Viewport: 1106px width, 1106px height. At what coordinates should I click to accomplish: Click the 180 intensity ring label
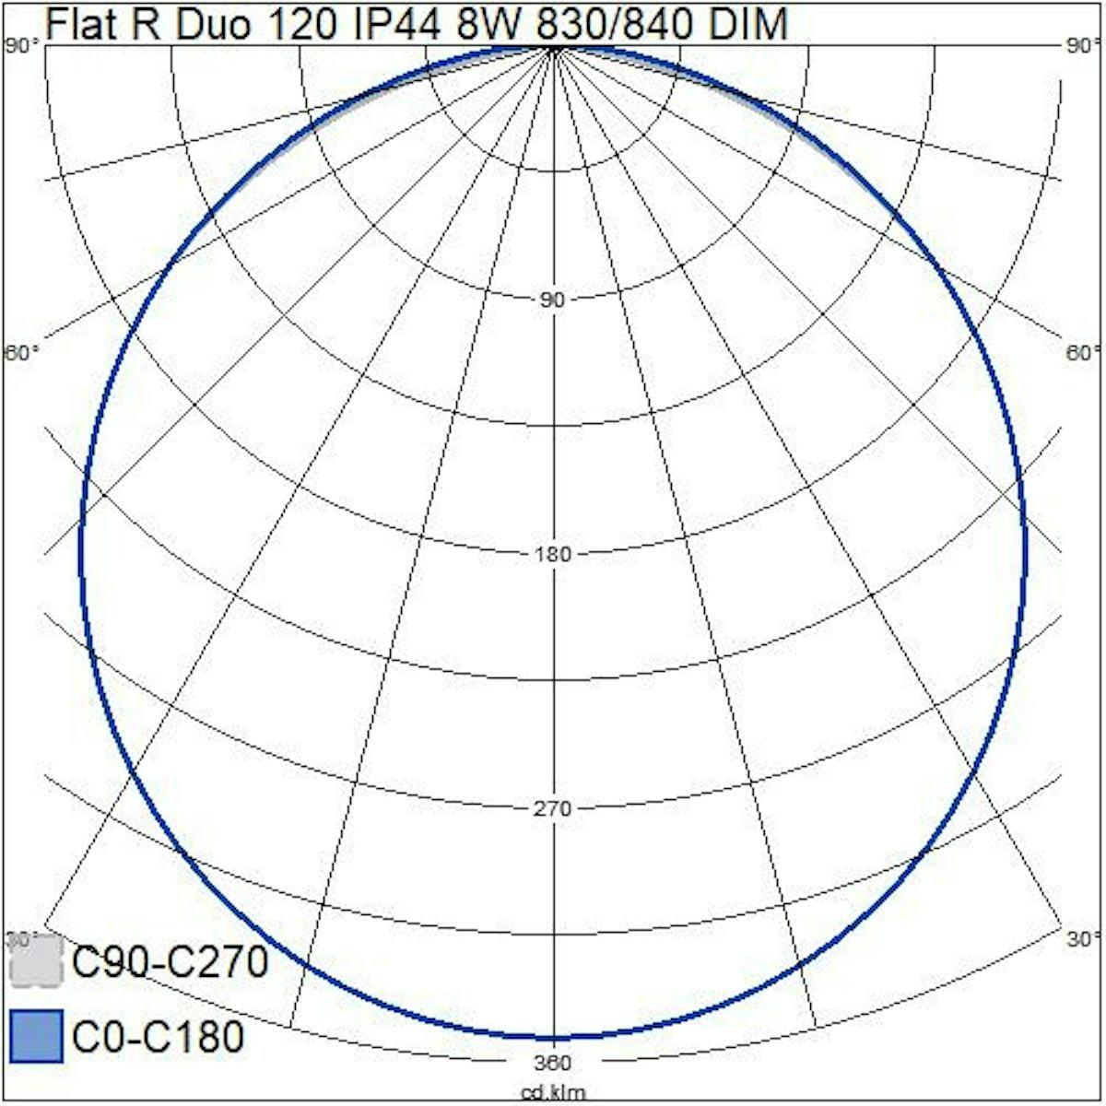coord(552,554)
